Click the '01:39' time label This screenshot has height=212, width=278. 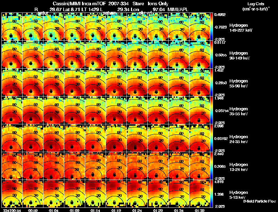(x=199, y=210)
